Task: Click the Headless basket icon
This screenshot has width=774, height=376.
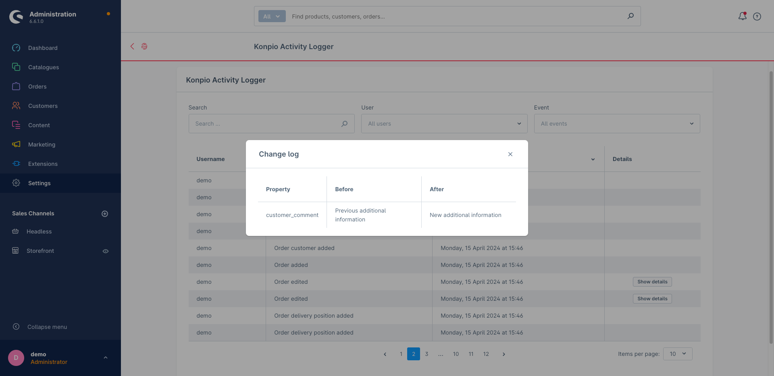Action: click(15, 231)
